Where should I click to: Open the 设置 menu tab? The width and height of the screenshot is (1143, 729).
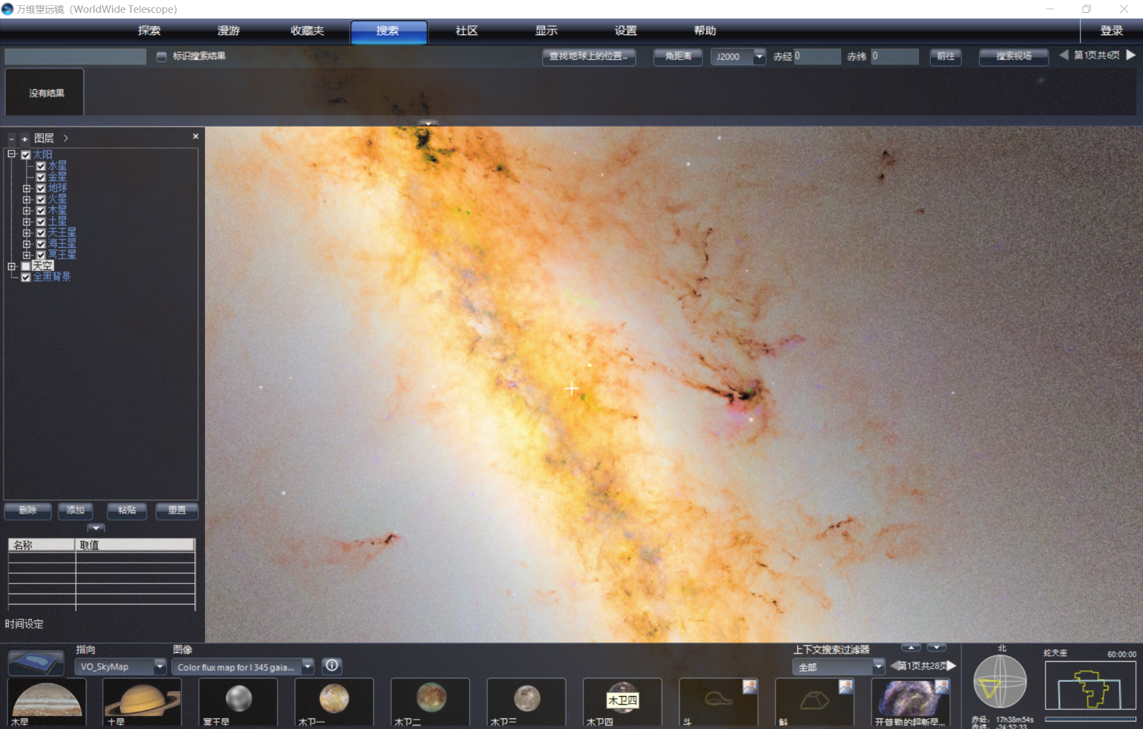point(625,31)
